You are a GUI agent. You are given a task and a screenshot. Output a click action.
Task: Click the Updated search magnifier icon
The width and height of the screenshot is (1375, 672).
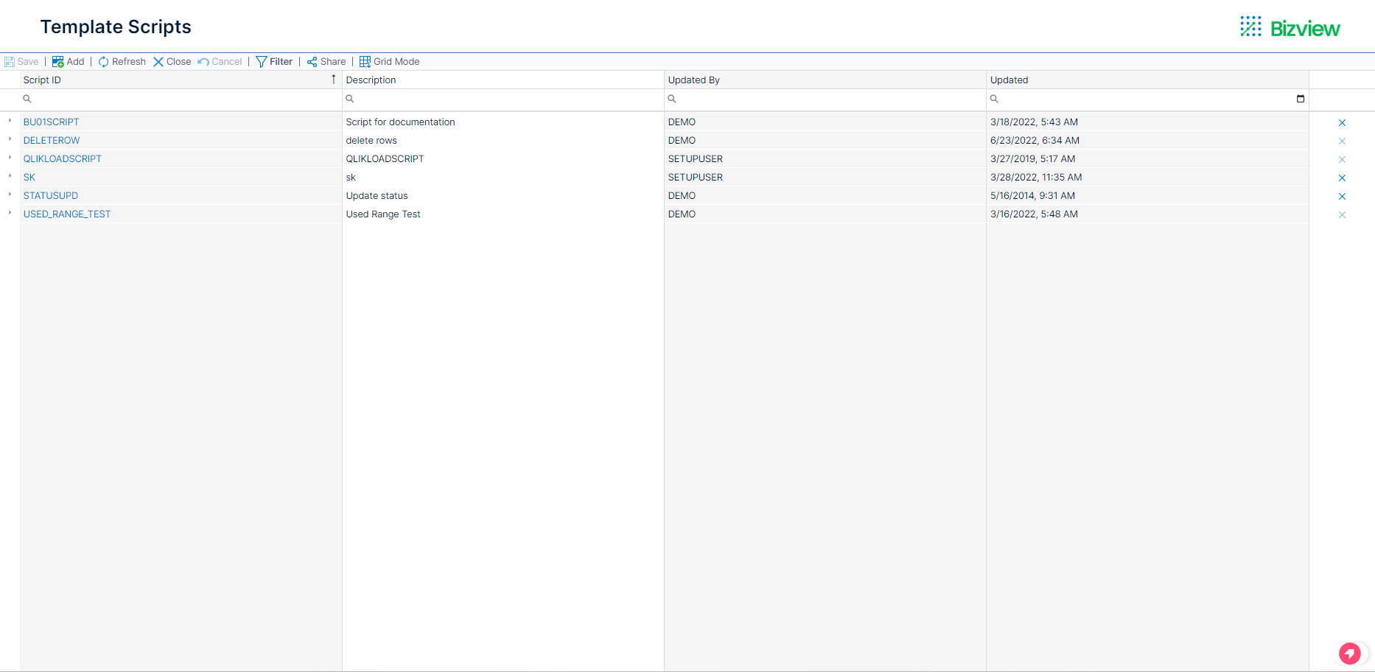click(994, 99)
